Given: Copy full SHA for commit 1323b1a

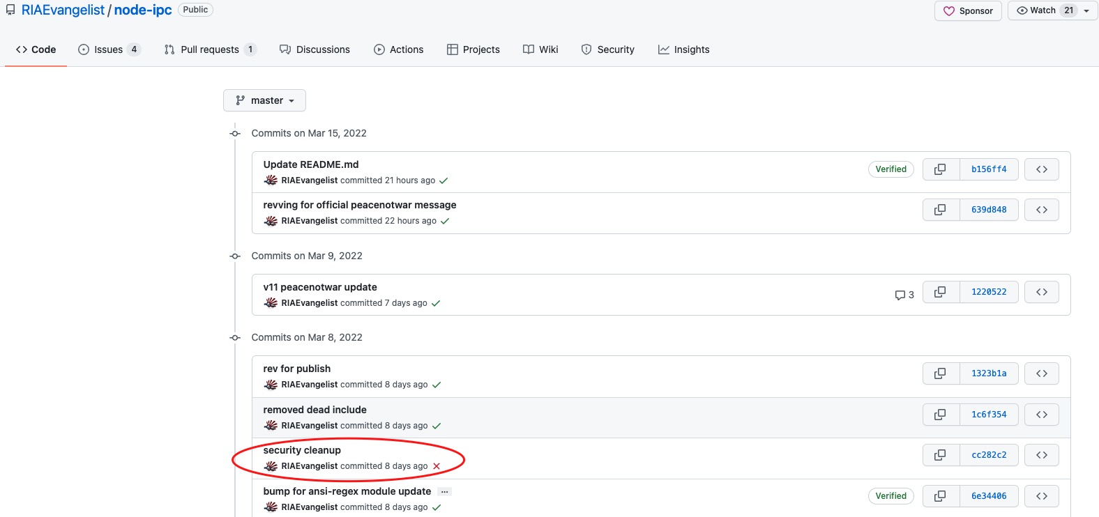Looking at the screenshot, I should pyautogui.click(x=941, y=373).
